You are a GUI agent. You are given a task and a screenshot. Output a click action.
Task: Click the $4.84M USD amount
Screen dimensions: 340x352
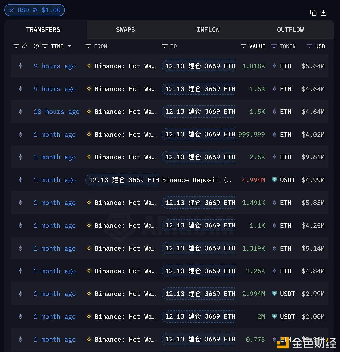[x=313, y=271]
